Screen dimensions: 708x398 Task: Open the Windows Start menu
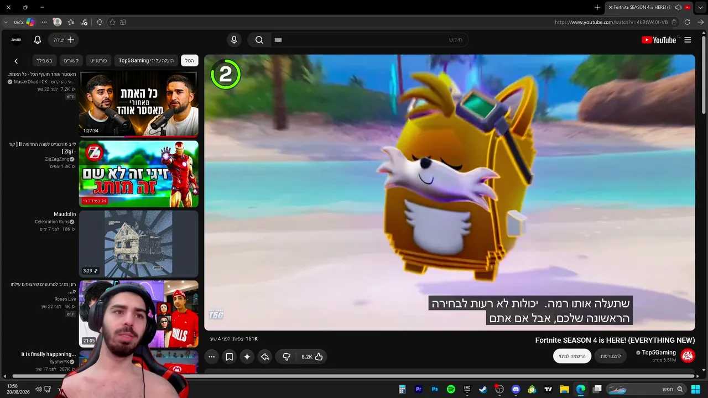click(x=696, y=389)
